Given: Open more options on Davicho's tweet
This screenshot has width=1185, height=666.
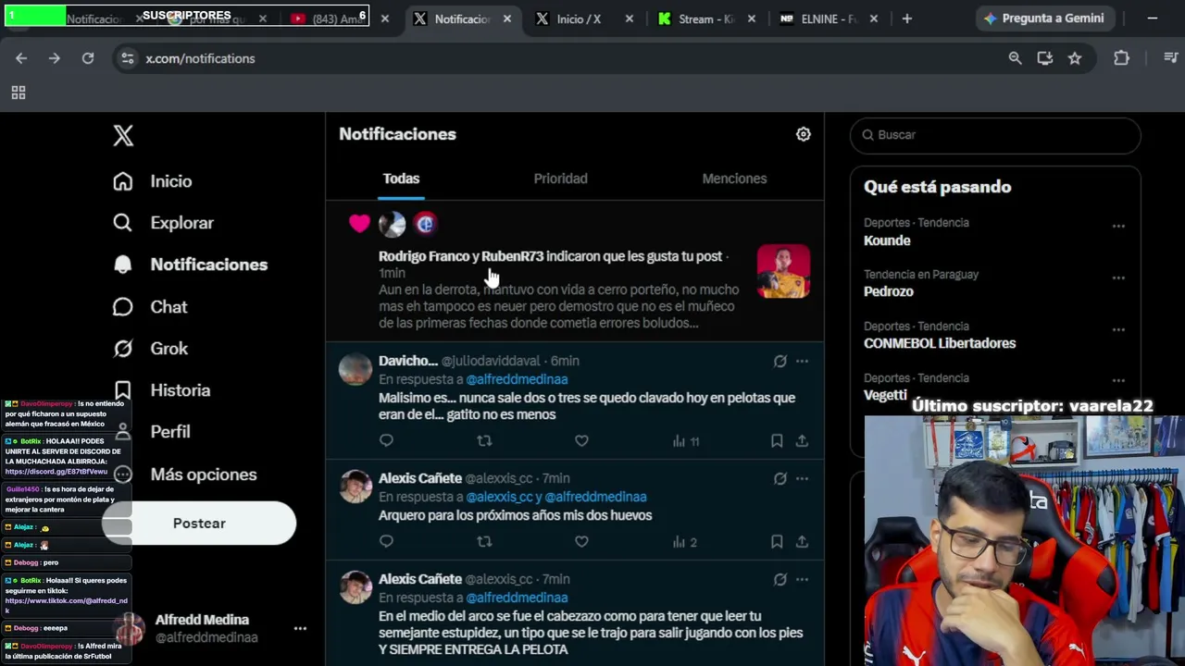Looking at the screenshot, I should tap(802, 361).
